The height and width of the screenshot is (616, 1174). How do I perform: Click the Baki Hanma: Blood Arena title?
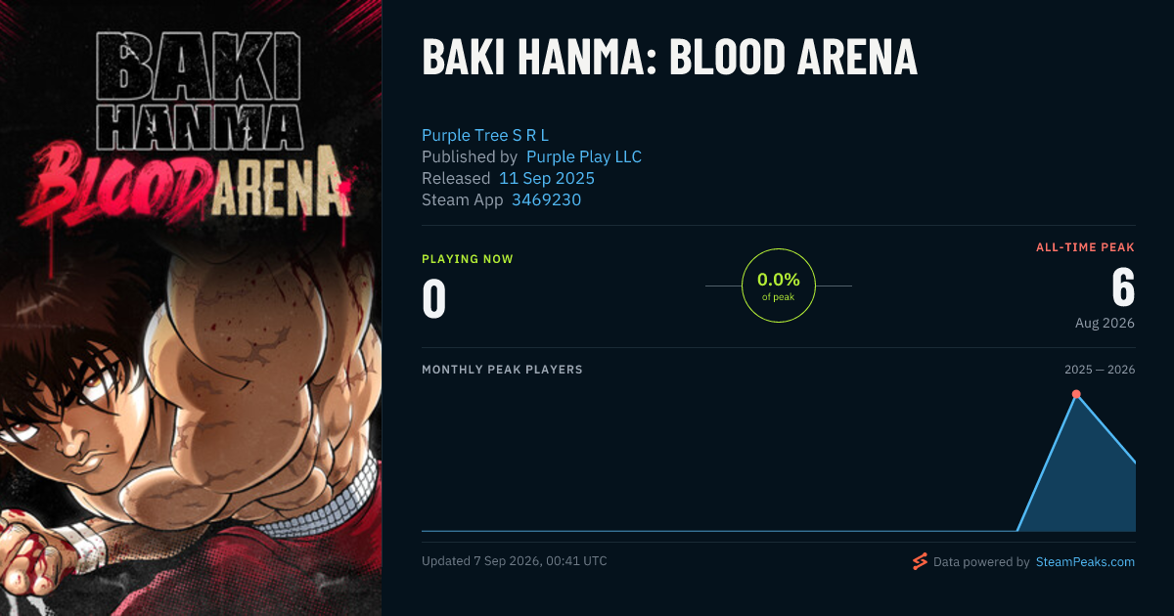(x=669, y=59)
